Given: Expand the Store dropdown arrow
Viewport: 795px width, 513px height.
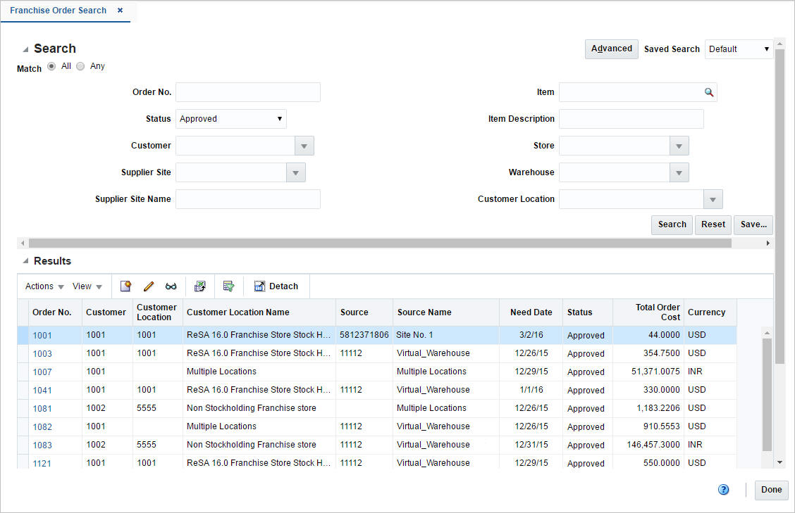Looking at the screenshot, I should [679, 146].
